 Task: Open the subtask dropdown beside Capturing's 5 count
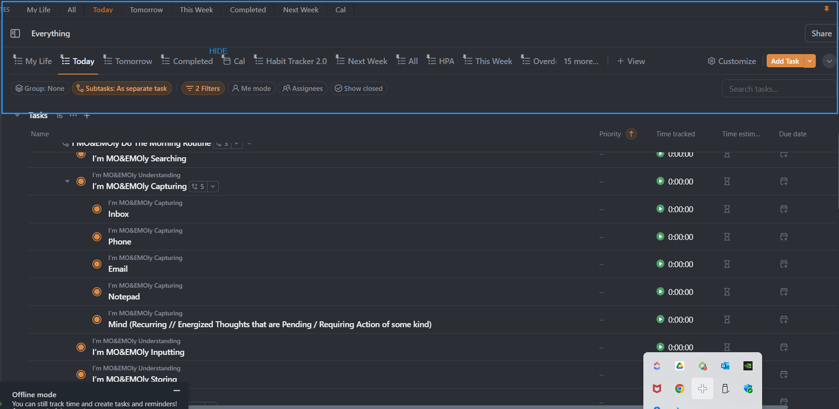point(212,186)
